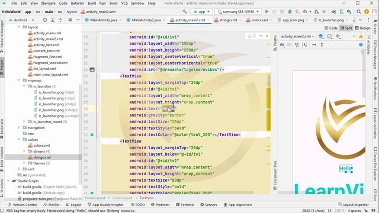Open the Version Control tool window

[23, 205]
